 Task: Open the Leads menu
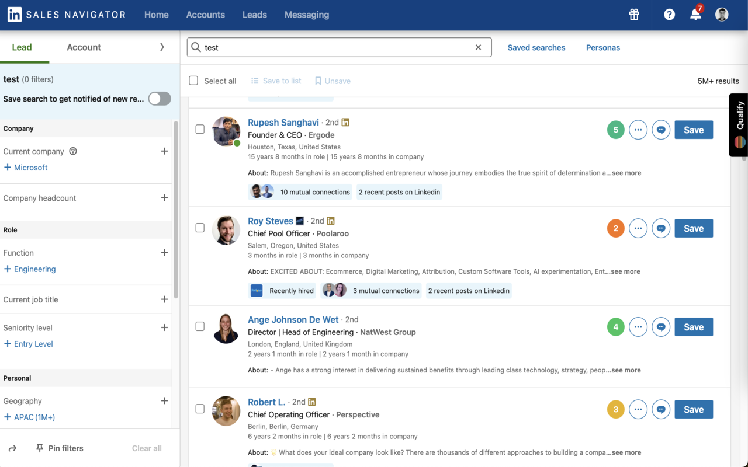(255, 15)
